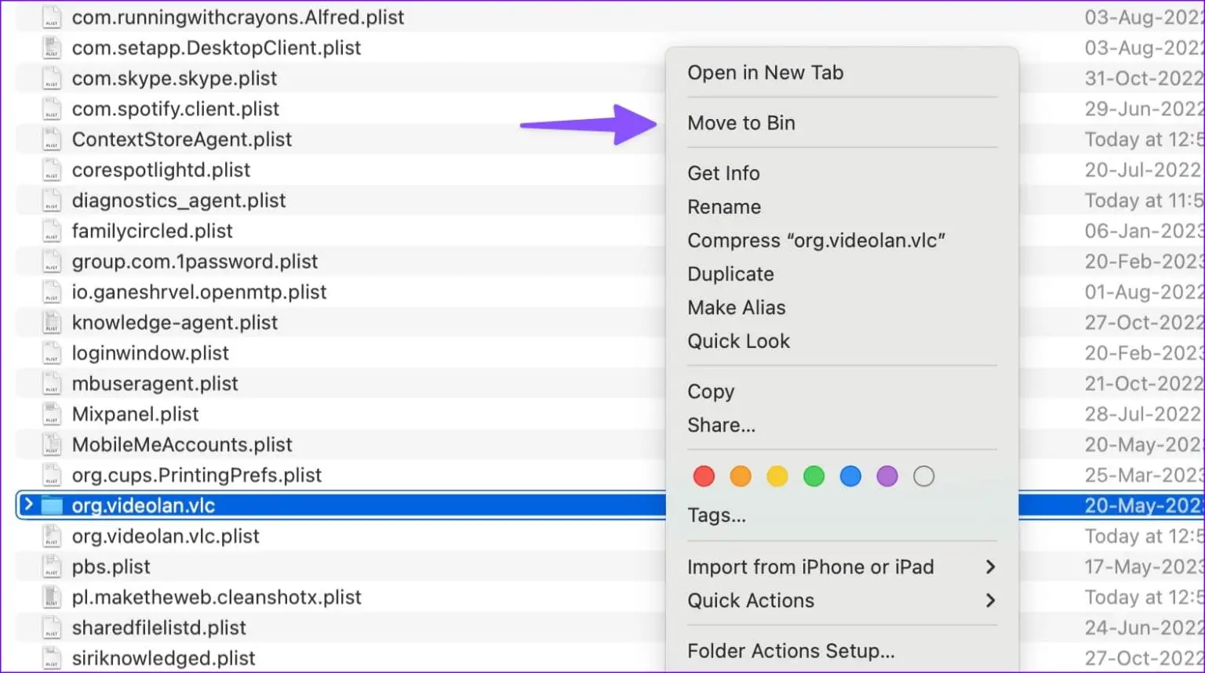Choose Get Info in the context menu

point(723,173)
